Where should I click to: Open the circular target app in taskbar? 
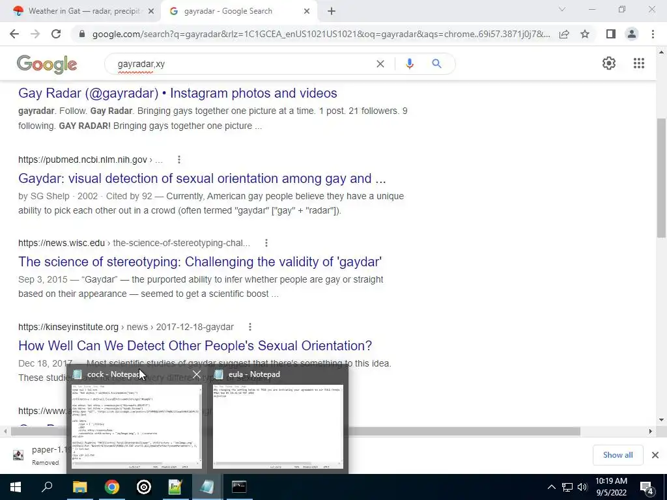pyautogui.click(x=144, y=487)
